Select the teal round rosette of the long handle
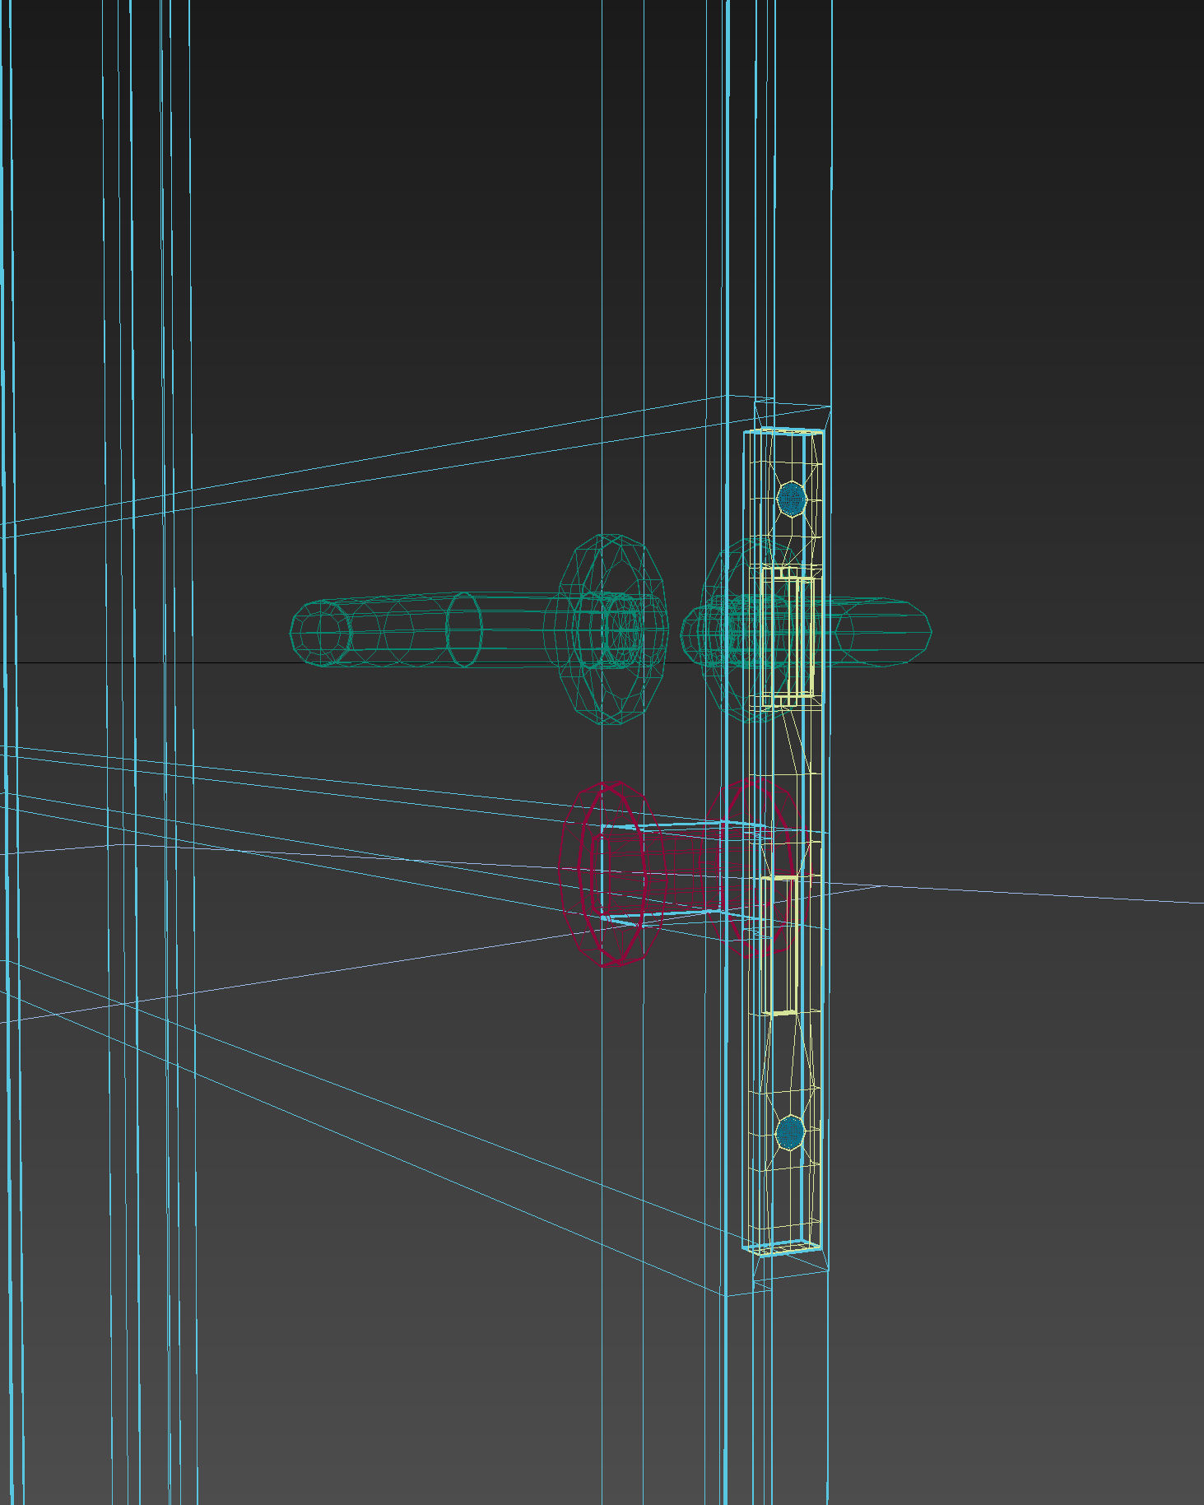The image size is (1204, 1505). click(612, 629)
